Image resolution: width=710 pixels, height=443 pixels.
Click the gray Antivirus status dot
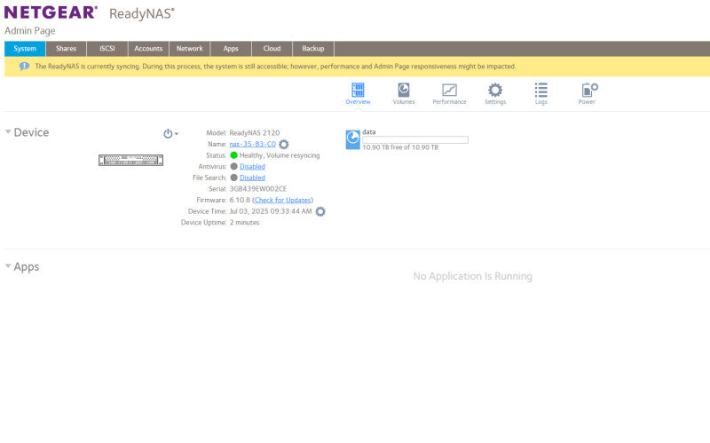[233, 167]
